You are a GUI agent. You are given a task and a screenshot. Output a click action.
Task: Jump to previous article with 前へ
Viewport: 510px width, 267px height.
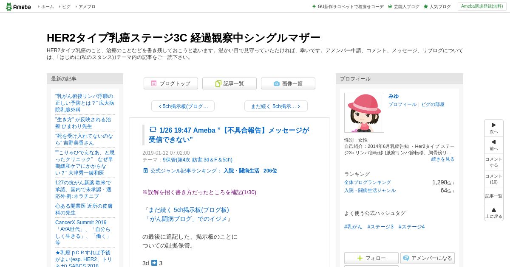point(494,145)
